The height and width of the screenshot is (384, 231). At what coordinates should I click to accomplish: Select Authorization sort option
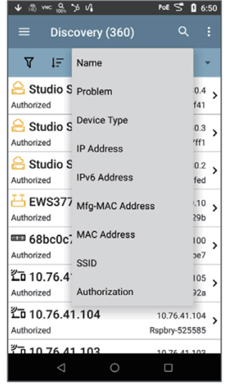pos(105,292)
